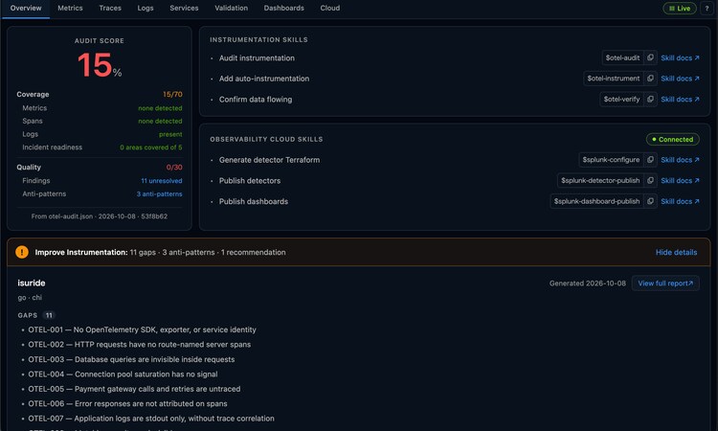Click the isuride service heading
Image resolution: width=718 pixels, height=431 pixels.
(32, 284)
